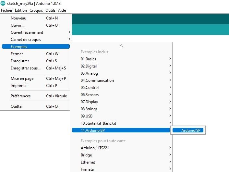Viewport: 229px width, 172px height.
Task: Expand 02.Digital examples
Action: pyautogui.click(x=121, y=66)
